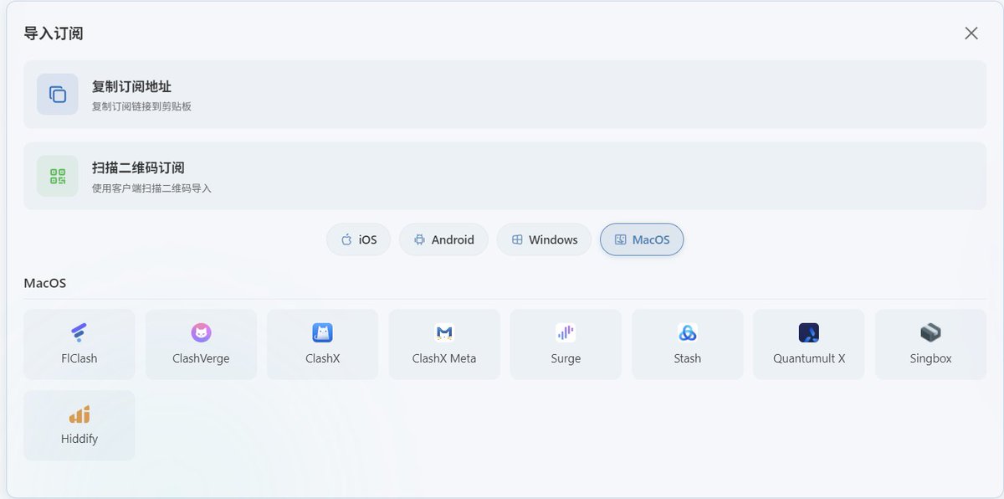The image size is (1004, 499).
Task: Select the Hiddify orange icon
Action: [x=79, y=414]
